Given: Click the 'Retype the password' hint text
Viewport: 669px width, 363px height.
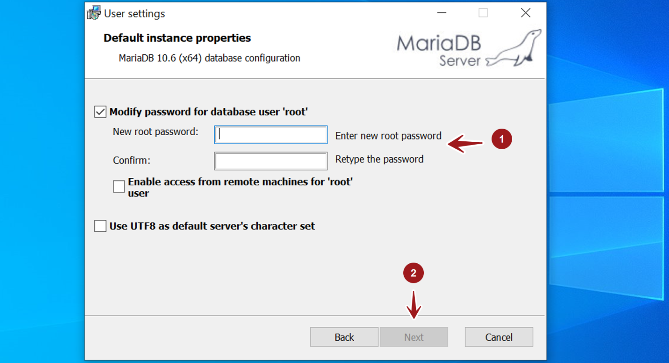Looking at the screenshot, I should [x=379, y=159].
